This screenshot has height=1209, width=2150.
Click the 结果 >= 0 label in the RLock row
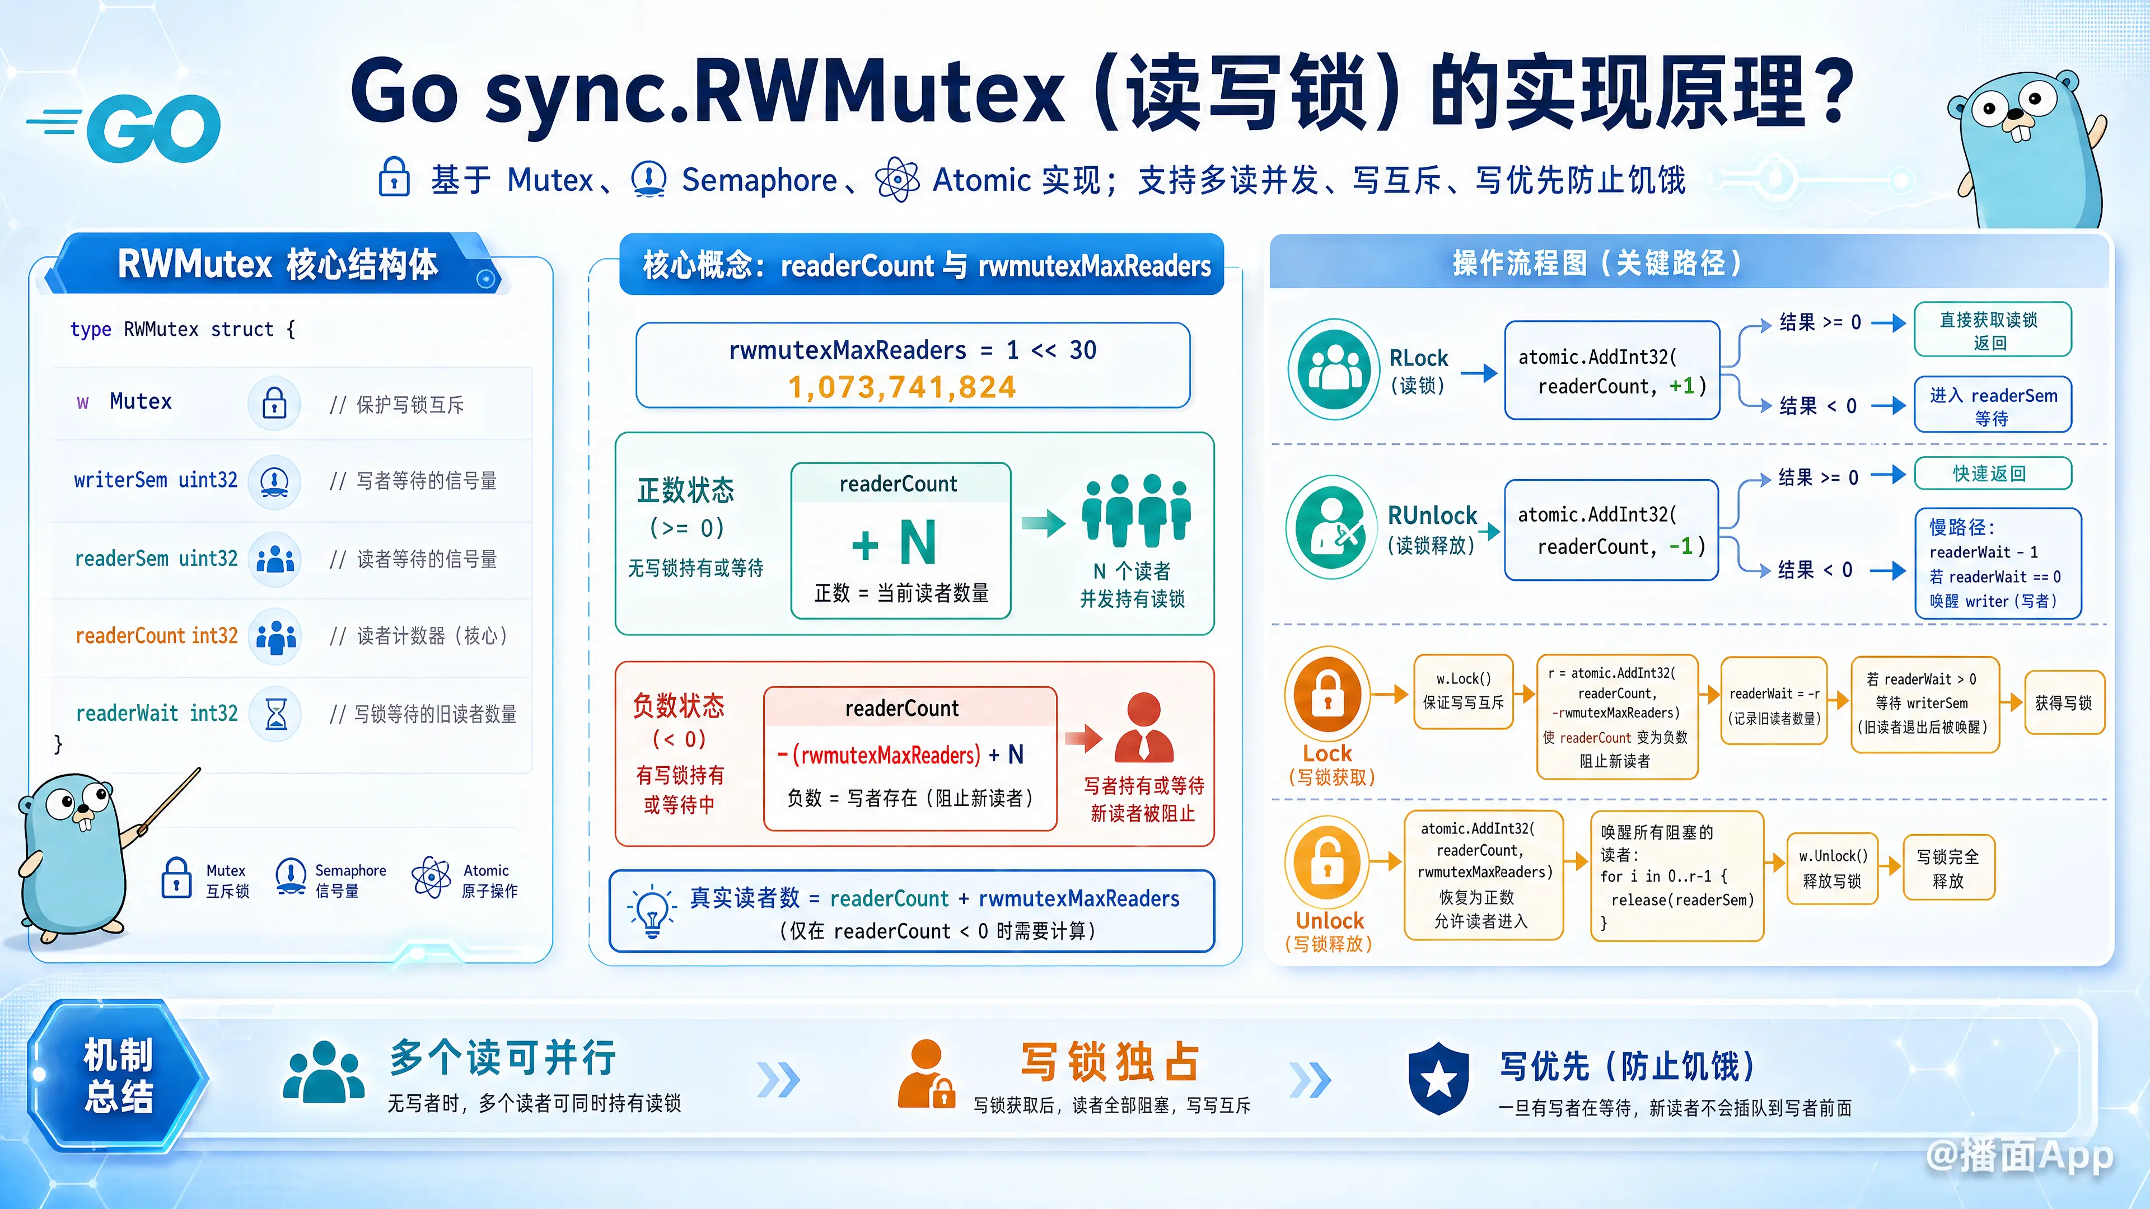1820,323
